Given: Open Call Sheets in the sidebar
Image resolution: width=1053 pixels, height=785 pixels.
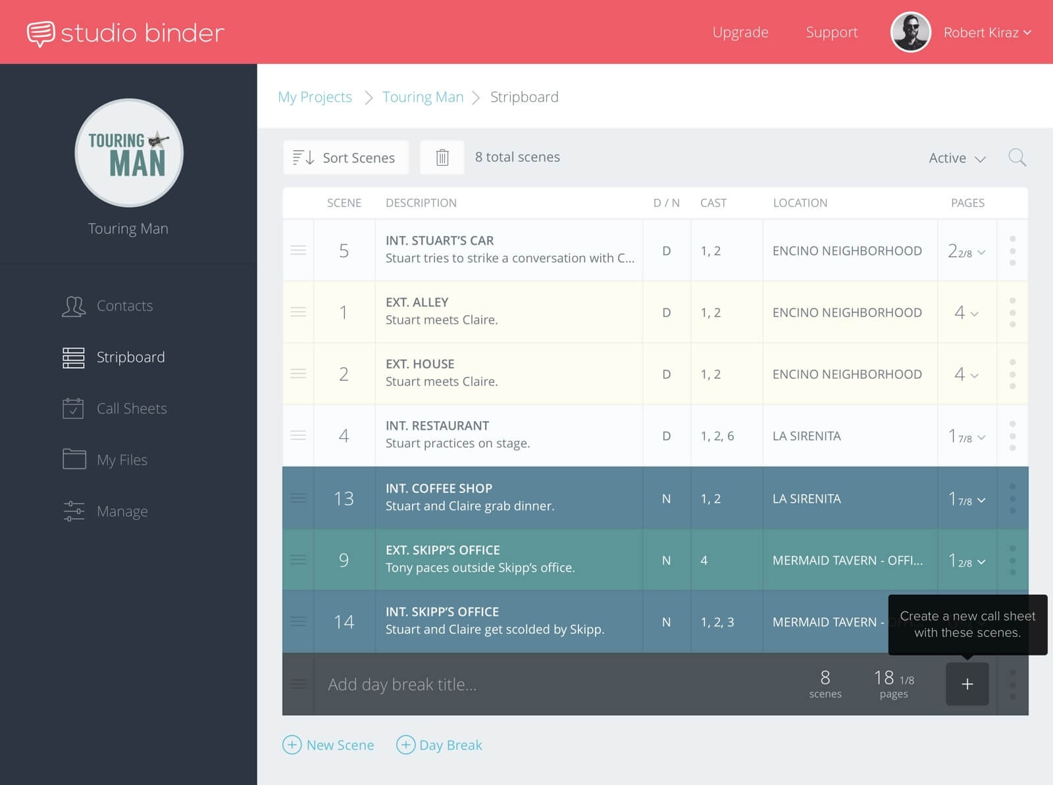Looking at the screenshot, I should [115, 409].
